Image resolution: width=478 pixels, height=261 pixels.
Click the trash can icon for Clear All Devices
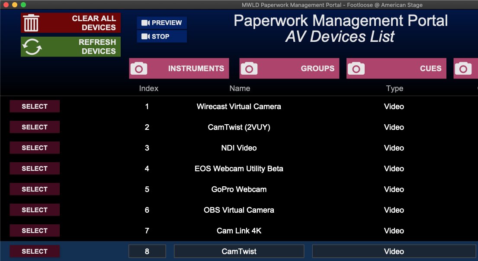point(31,23)
